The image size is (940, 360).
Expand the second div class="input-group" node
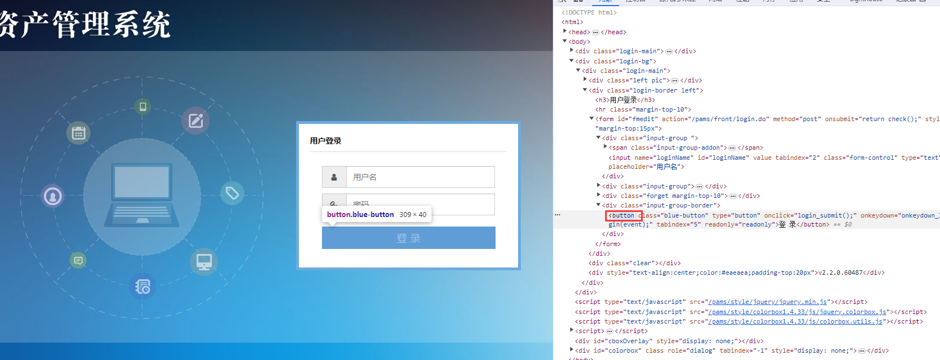click(598, 186)
